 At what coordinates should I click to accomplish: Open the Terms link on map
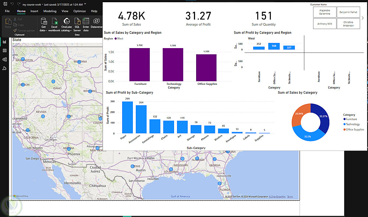click(290, 197)
